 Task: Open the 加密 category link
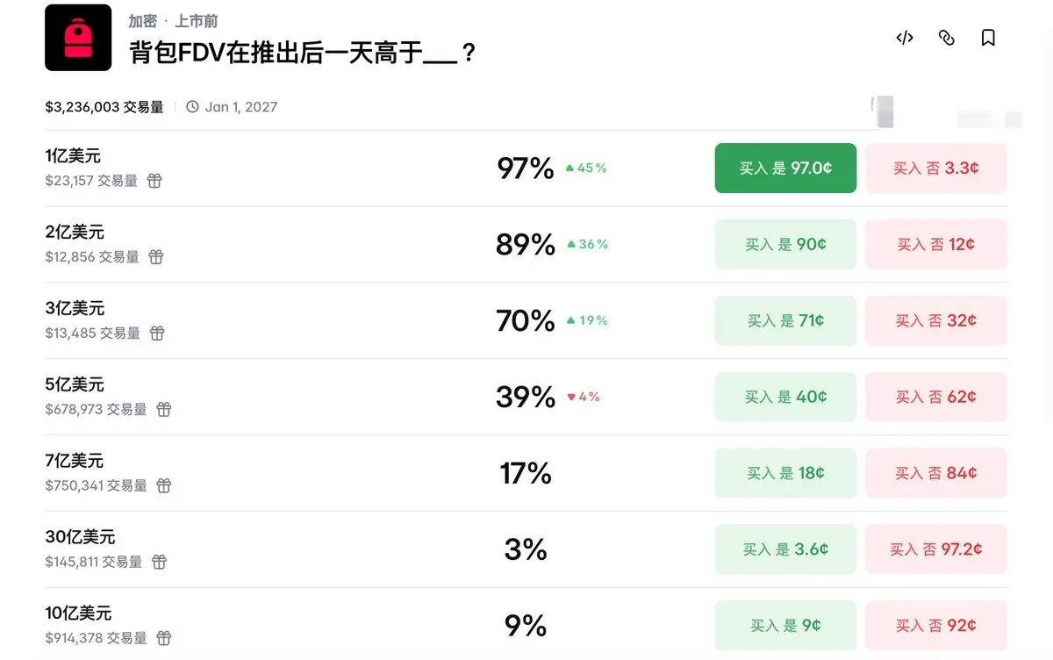coord(142,21)
